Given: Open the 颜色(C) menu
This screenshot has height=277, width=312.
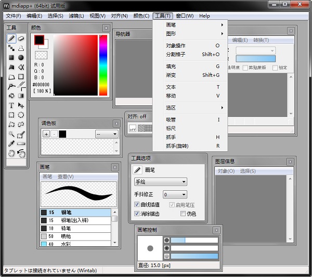Looking at the screenshot, I should click(x=141, y=16).
